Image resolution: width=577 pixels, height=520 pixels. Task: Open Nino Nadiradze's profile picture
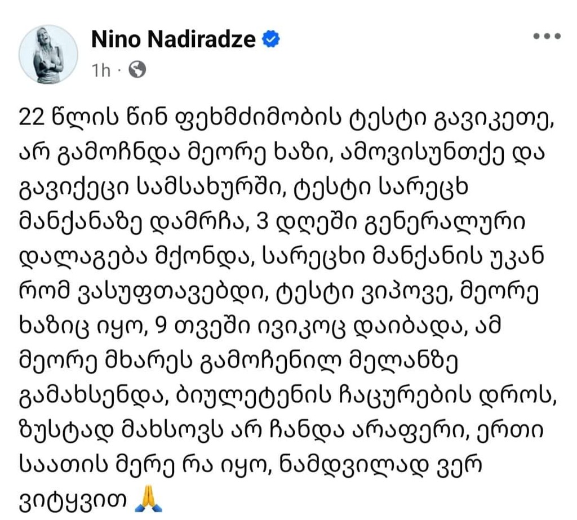48,55
